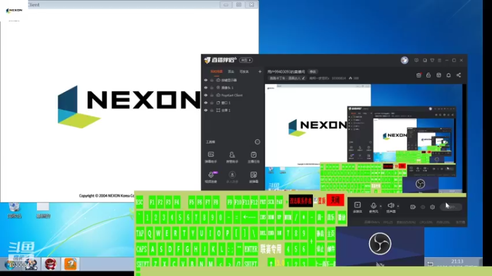Screen dimensions: 492x276
Task: Click the 多媒体 button in bottom bar
Action: [357, 207]
